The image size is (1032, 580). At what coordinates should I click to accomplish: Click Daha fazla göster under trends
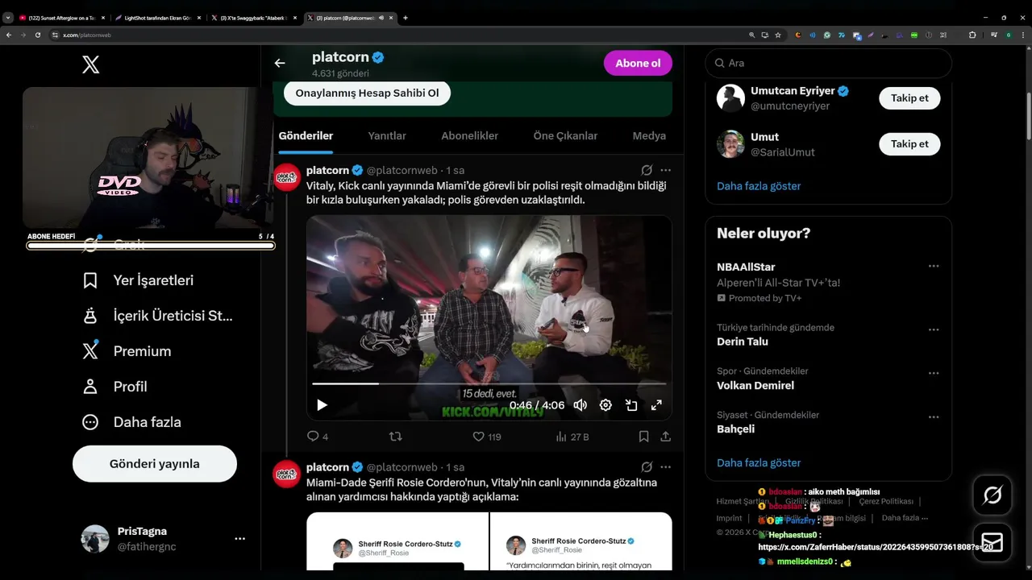[759, 463]
